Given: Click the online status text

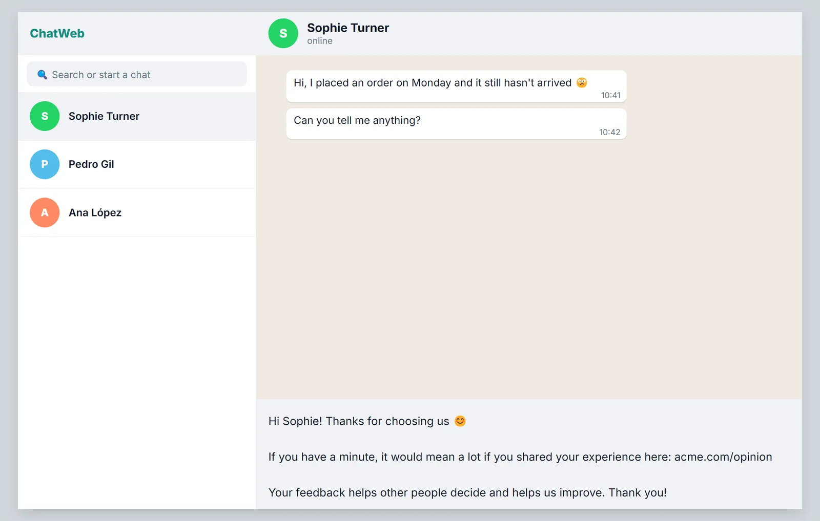Looking at the screenshot, I should [320, 41].
